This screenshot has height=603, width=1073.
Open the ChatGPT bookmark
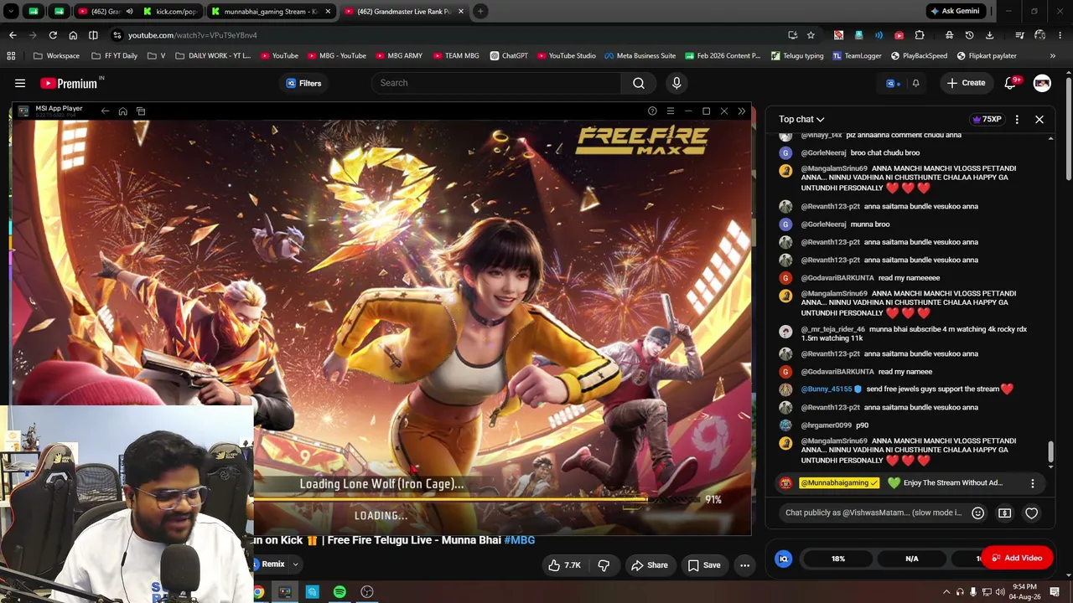[509, 56]
